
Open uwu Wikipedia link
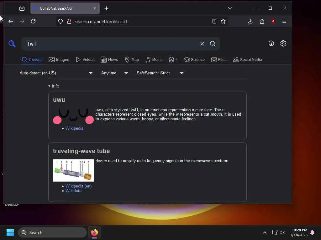(x=74, y=128)
